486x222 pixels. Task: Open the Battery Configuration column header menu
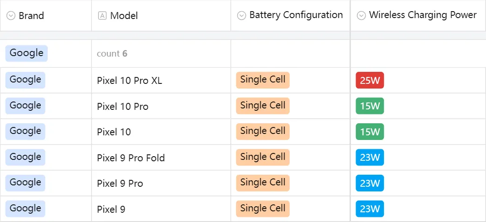click(x=291, y=15)
